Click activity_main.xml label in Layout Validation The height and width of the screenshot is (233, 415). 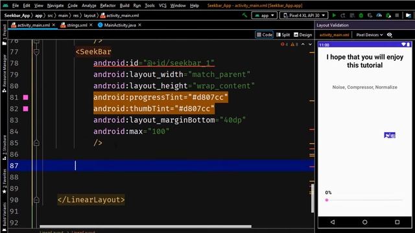click(334, 34)
